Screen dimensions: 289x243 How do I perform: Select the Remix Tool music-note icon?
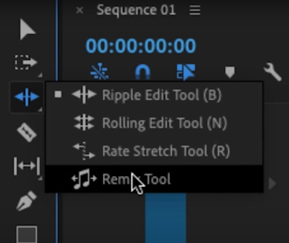click(x=84, y=179)
